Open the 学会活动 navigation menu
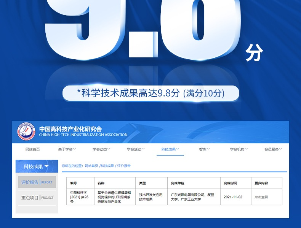 point(136,149)
